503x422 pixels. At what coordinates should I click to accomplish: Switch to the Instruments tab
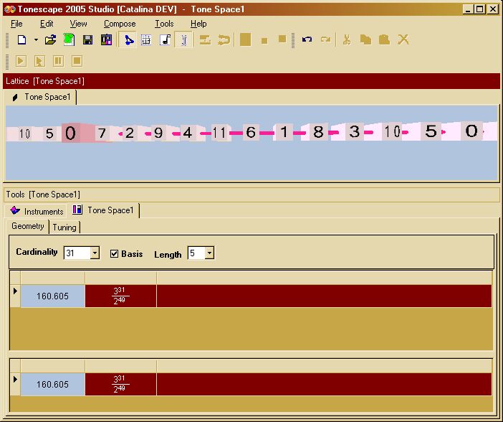[x=37, y=211]
